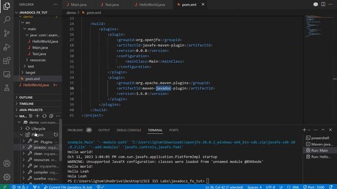Close the bottom panel
The height and width of the screenshot is (189, 337).
point(331,130)
